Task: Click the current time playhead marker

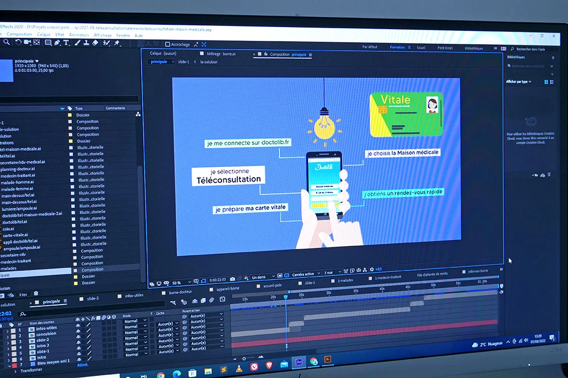Action: tap(285, 297)
